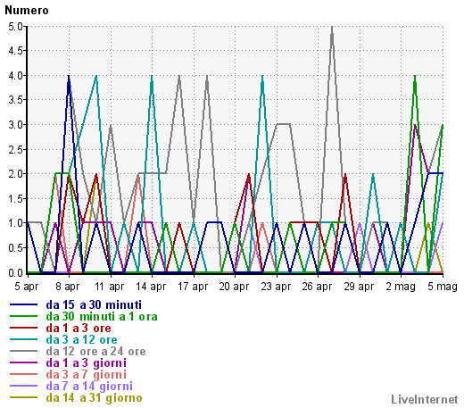
Task: Click the '20 apr' x-axis label
Action: (x=234, y=287)
